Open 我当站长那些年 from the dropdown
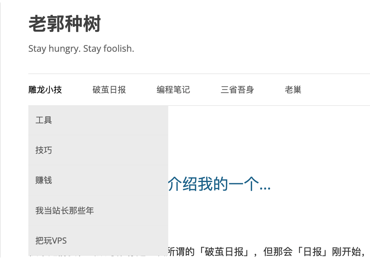 coord(98,210)
